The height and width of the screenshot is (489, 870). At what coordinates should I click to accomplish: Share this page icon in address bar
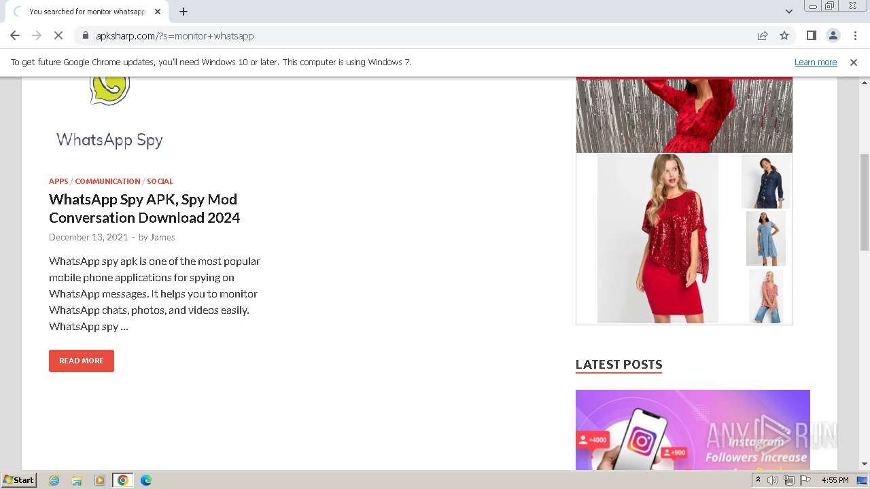point(763,35)
